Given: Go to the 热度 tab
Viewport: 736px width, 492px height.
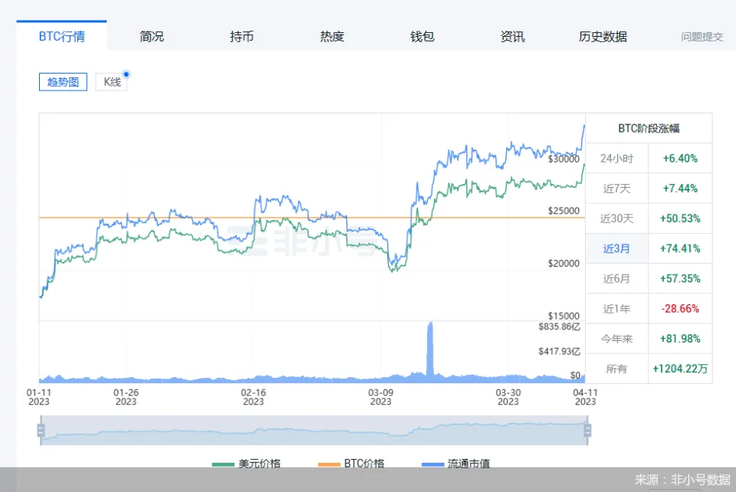Looking at the screenshot, I should tap(332, 36).
